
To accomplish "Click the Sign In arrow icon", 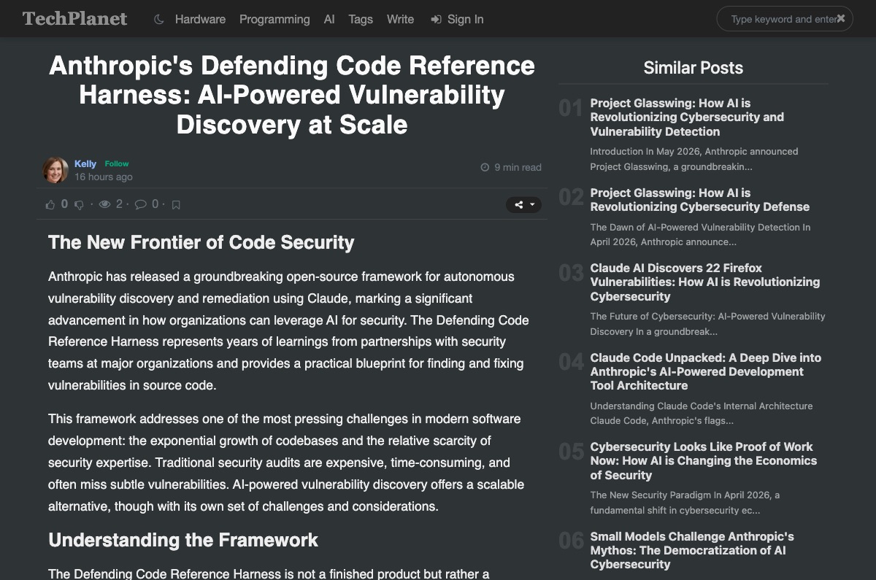I will pos(436,20).
